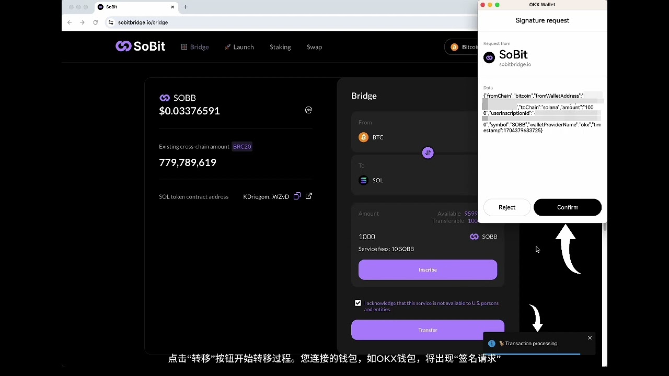Image resolution: width=669 pixels, height=376 pixels.
Task: Click the SOBB price $0.03376591
Action: tap(189, 111)
